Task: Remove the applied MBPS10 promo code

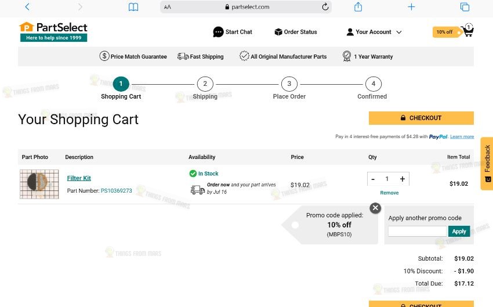Action: (375, 208)
